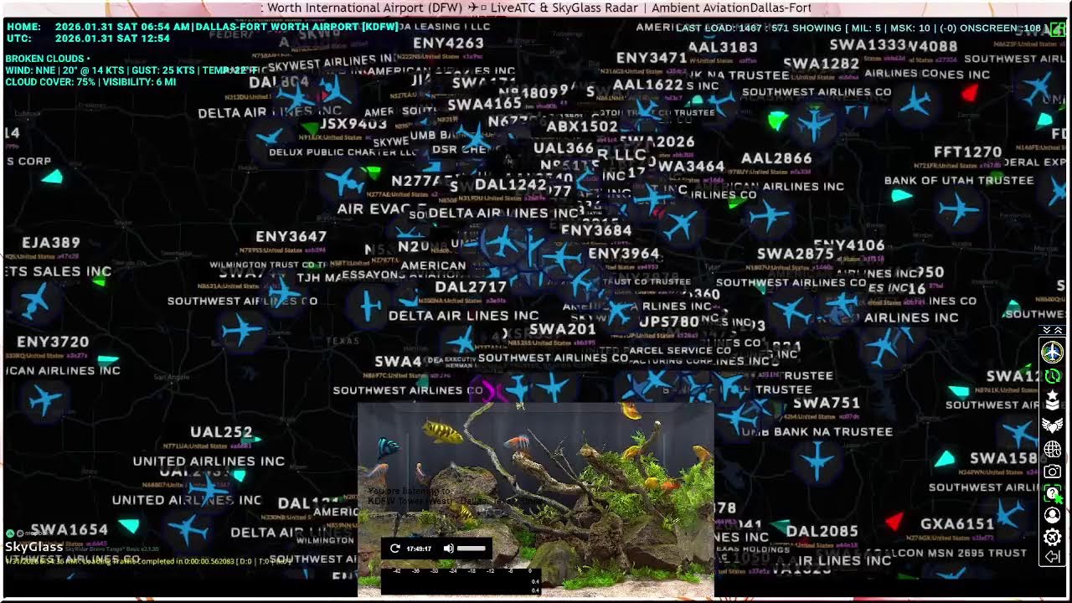This screenshot has height=603, width=1072.
Task: Click the green status icon in top-right corner
Action: click(x=1059, y=28)
